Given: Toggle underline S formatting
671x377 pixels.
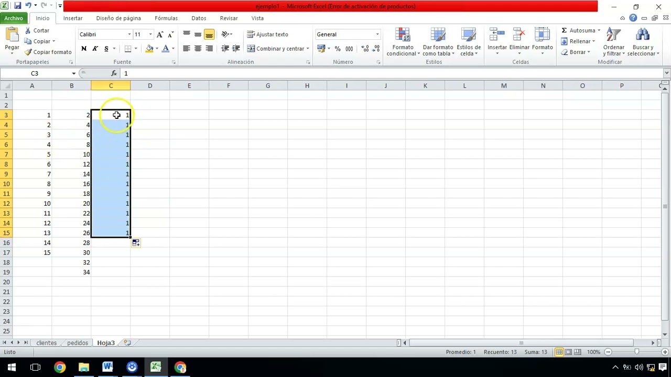Looking at the screenshot, I should tap(106, 49).
